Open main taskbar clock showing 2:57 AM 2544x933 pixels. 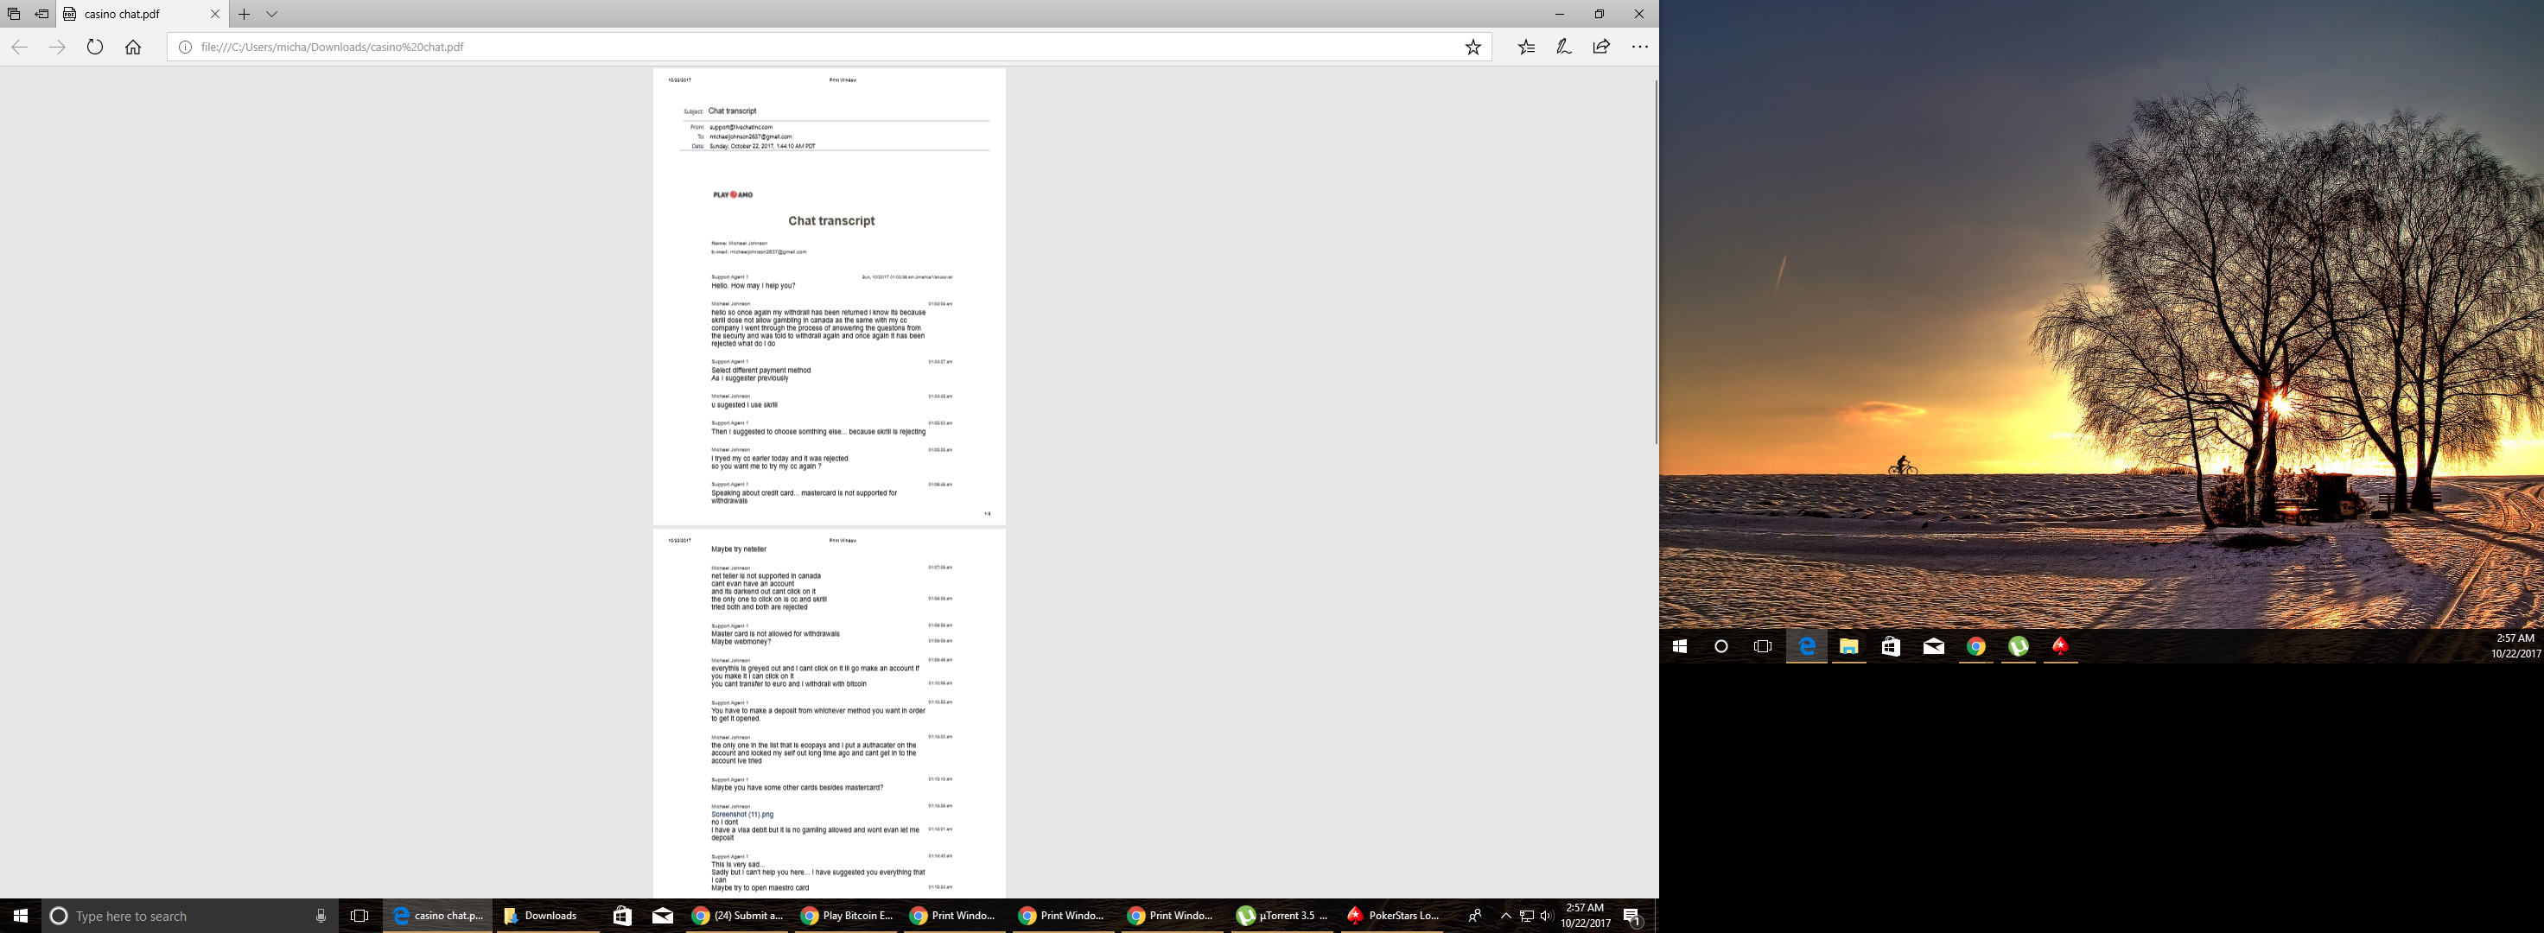click(1585, 915)
